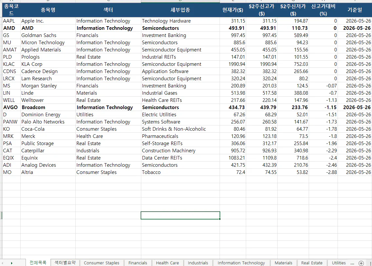The height and width of the screenshot is (266, 372).
Task: Select the Industrial Gases cell
Action: (x=180, y=93)
